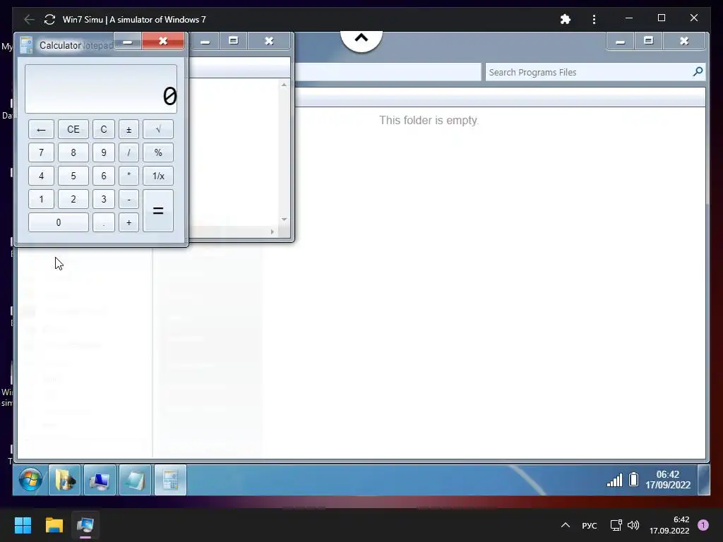Close the Notepad window
Screen dimensions: 723x542
click(269, 41)
